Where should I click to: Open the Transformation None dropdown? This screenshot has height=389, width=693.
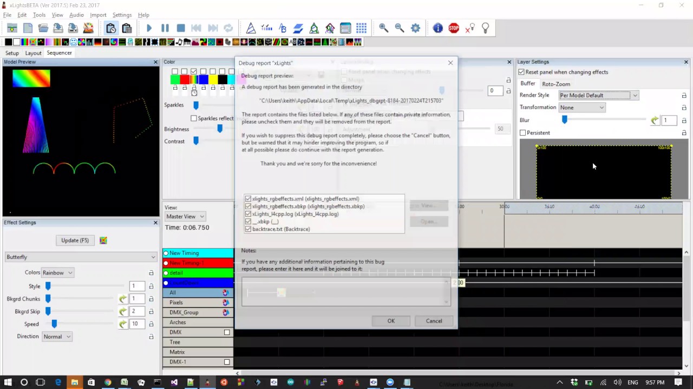tap(582, 108)
